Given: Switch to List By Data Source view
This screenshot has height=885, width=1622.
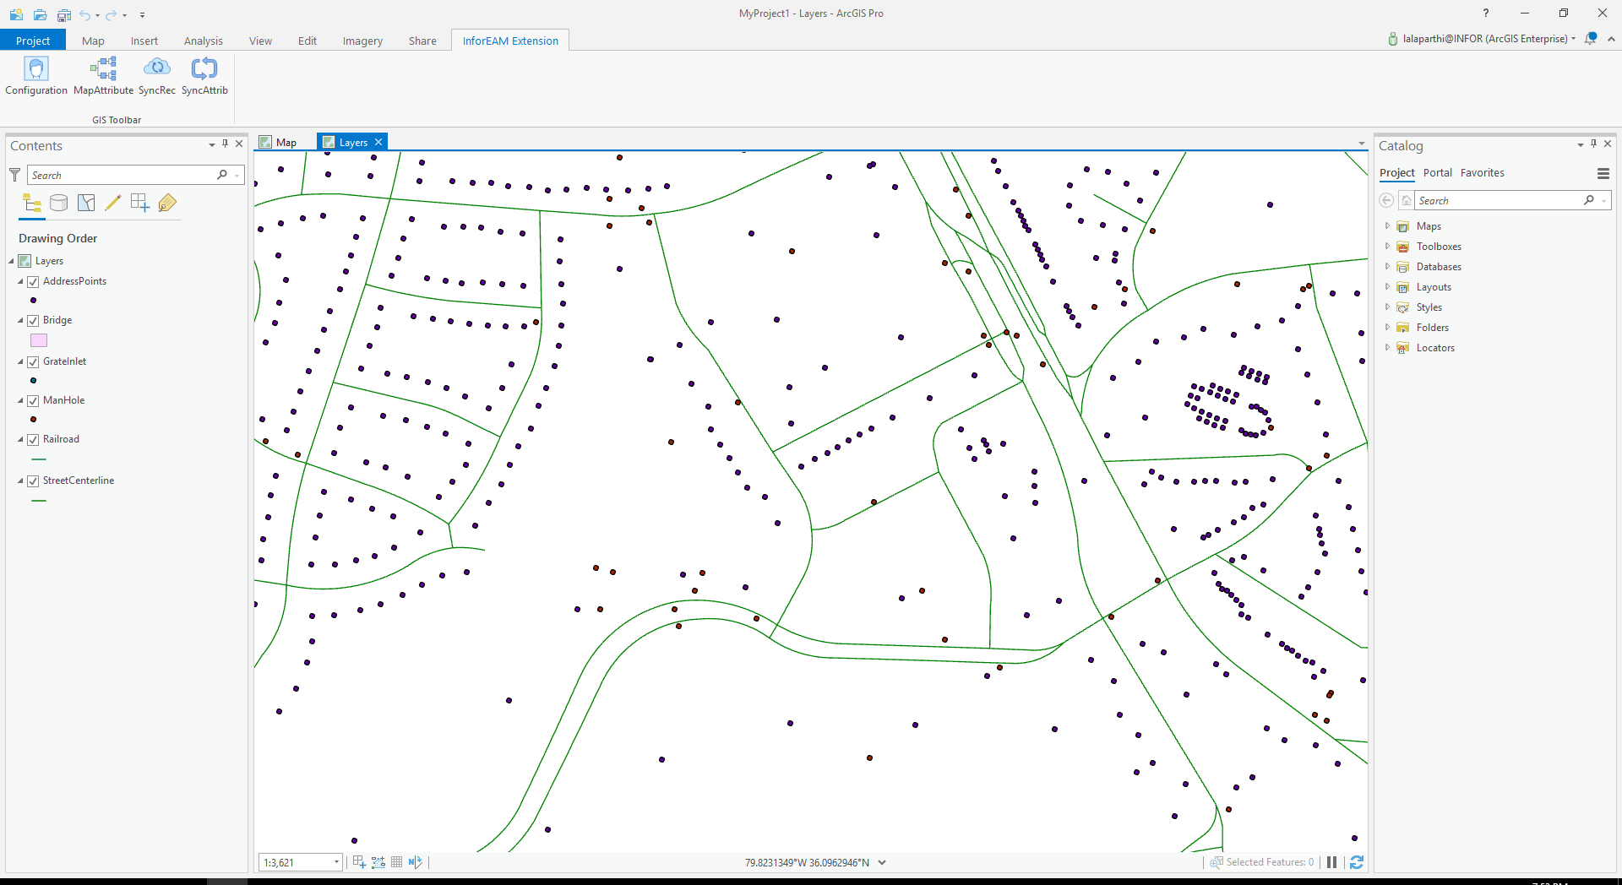Looking at the screenshot, I should coord(58,203).
